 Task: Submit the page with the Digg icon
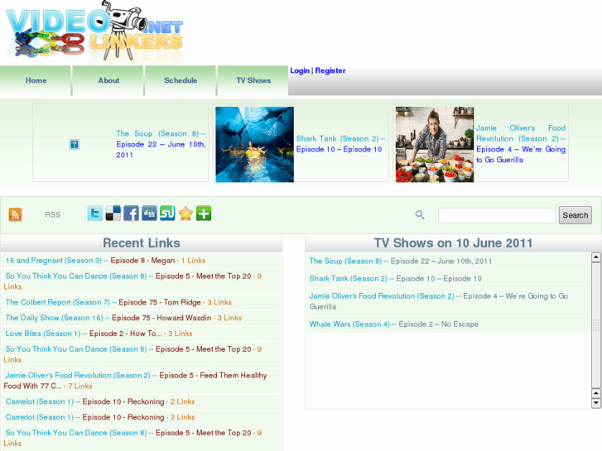coord(149,214)
